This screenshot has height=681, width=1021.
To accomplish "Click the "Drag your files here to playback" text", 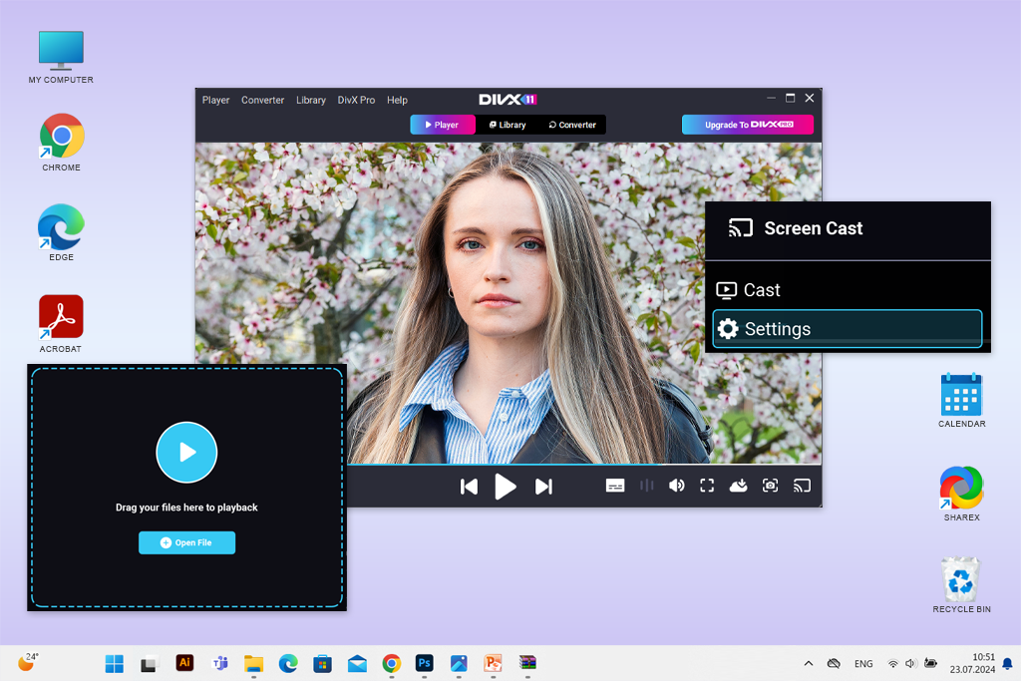I will [186, 508].
